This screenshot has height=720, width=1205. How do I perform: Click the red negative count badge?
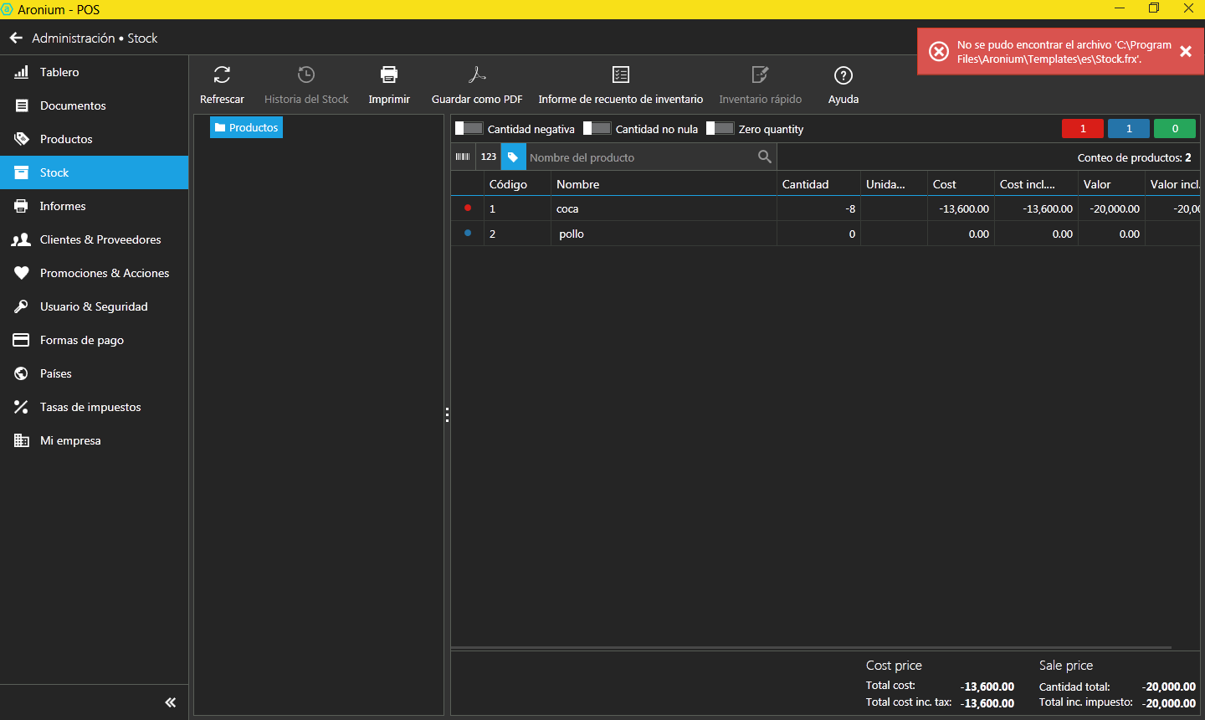click(1083, 129)
